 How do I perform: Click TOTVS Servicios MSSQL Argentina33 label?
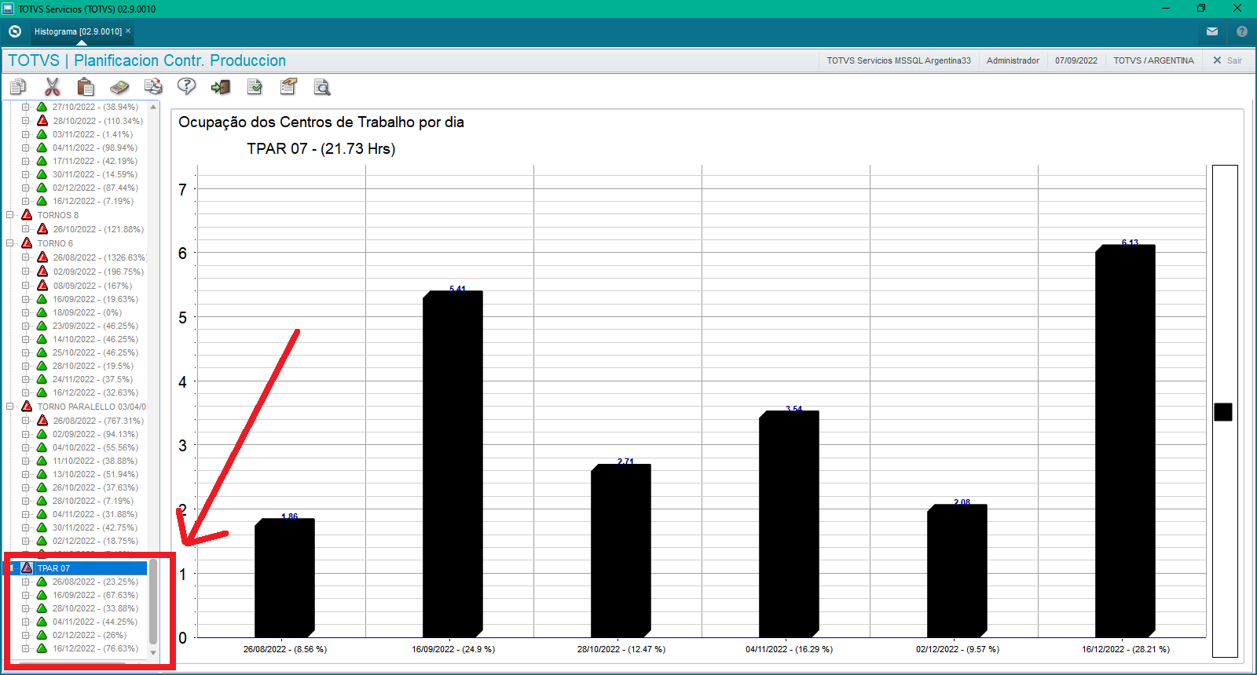[899, 60]
